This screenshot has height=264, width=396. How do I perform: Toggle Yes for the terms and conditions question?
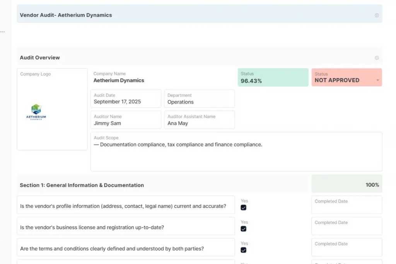coord(243,250)
